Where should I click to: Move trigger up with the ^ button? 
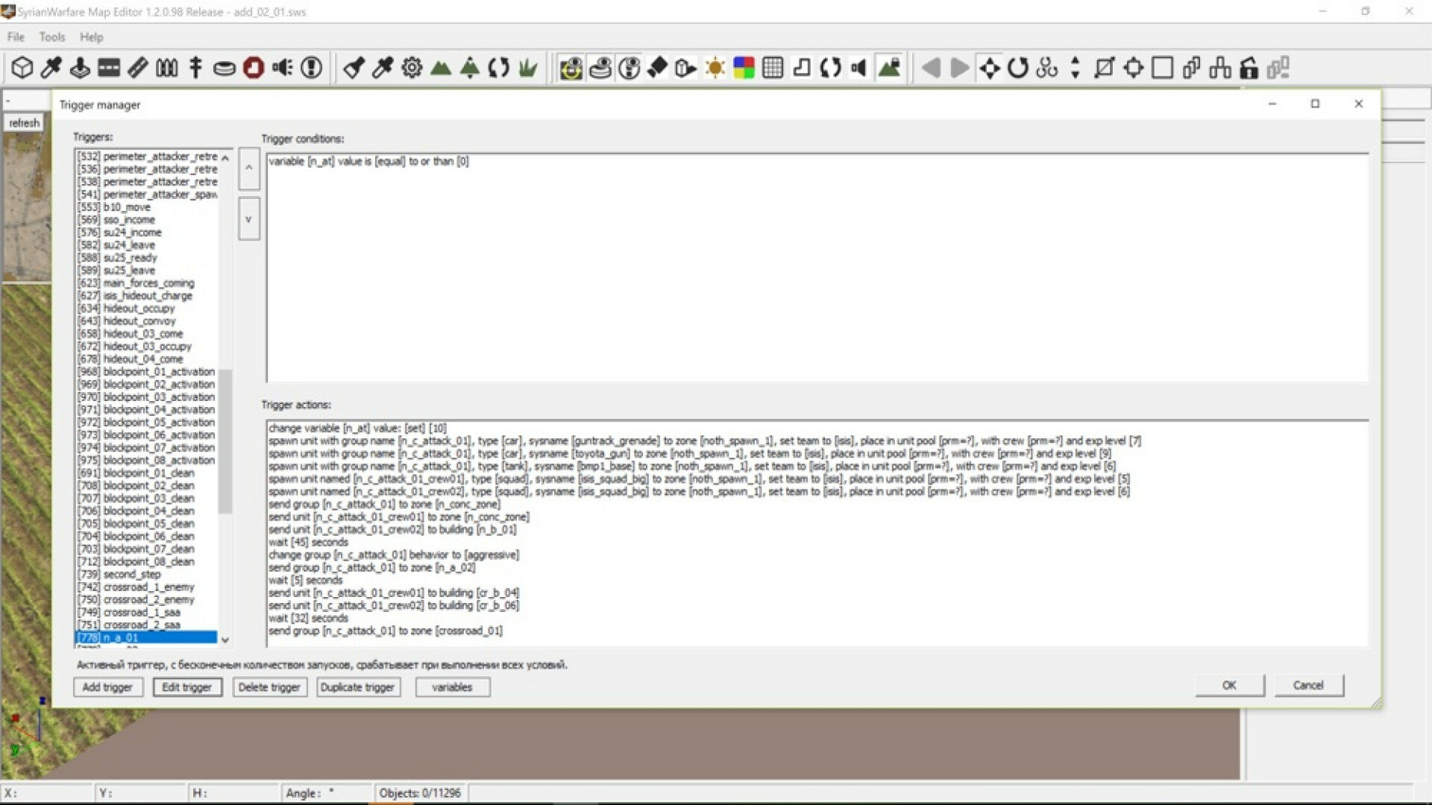(x=249, y=168)
